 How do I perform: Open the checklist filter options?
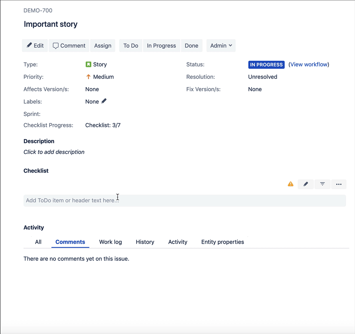pyautogui.click(x=322, y=184)
